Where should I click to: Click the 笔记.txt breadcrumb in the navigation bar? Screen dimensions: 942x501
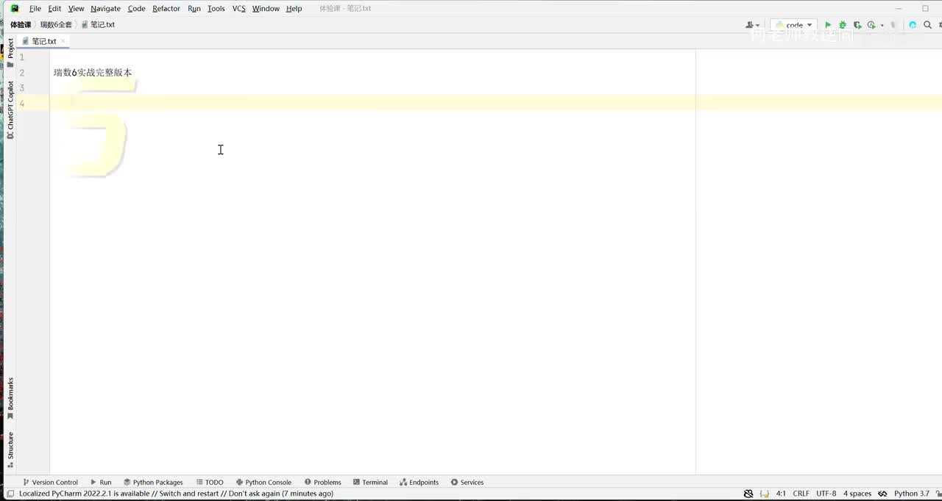98,25
